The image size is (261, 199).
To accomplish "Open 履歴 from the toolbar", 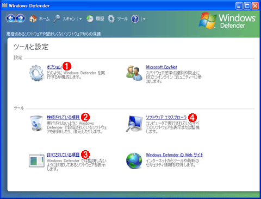I will coord(100,19).
